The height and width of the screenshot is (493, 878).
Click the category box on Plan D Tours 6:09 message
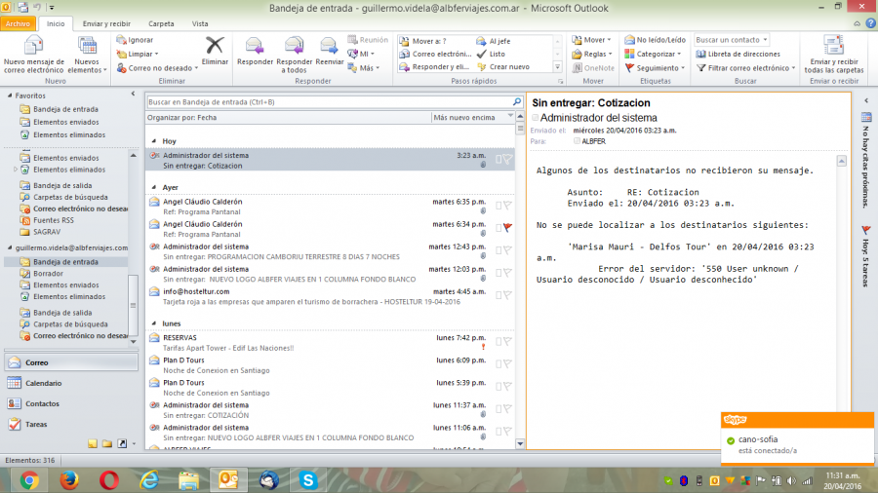pos(499,363)
